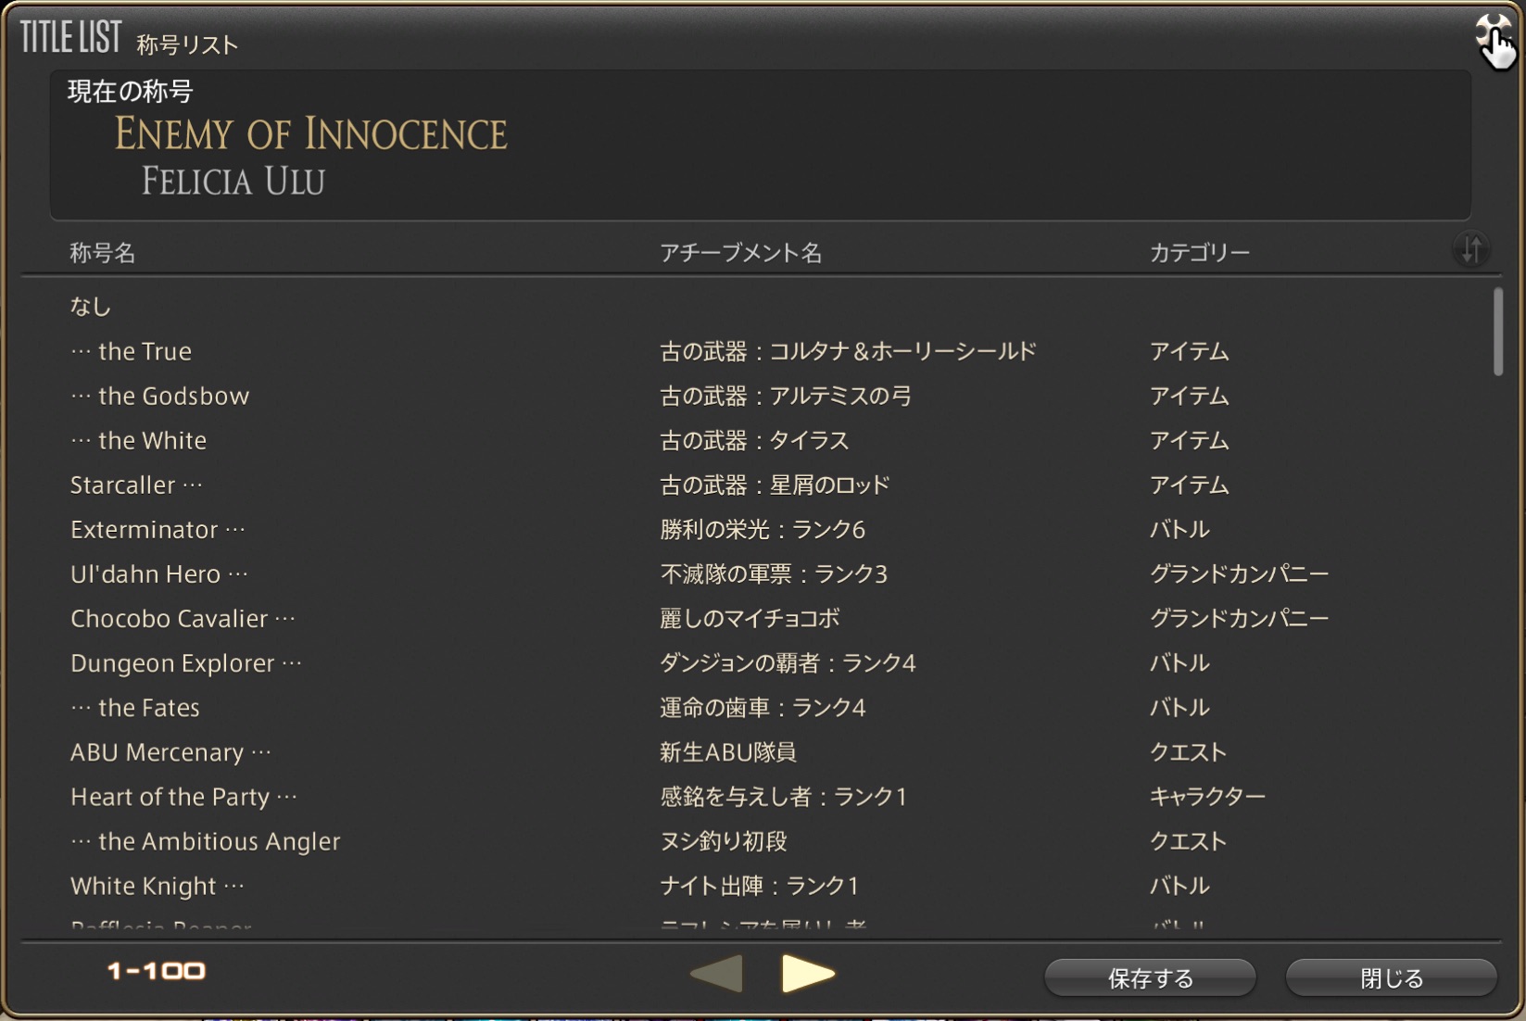
Task: Select the "Starcaller" title
Action: 136,485
